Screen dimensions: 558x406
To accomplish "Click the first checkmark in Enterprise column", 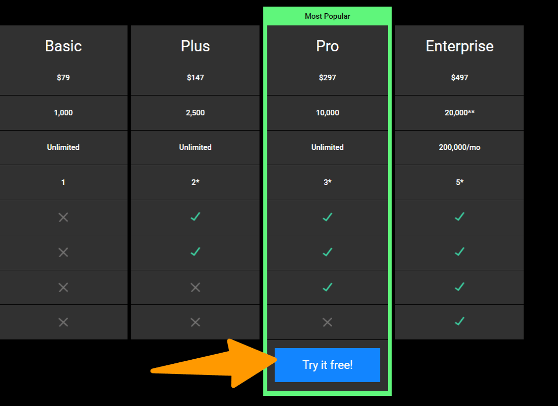I will pos(459,217).
